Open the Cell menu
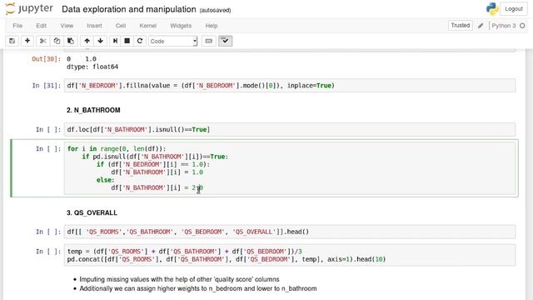The width and height of the screenshot is (533, 300). click(121, 26)
